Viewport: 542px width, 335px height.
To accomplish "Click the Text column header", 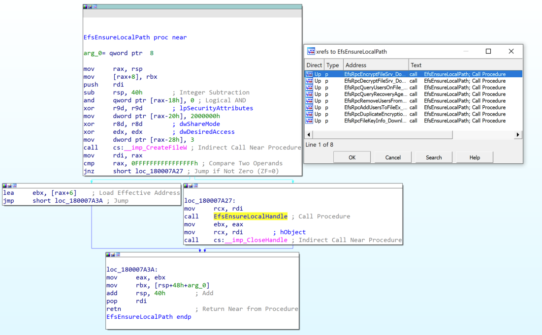I will tap(416, 65).
